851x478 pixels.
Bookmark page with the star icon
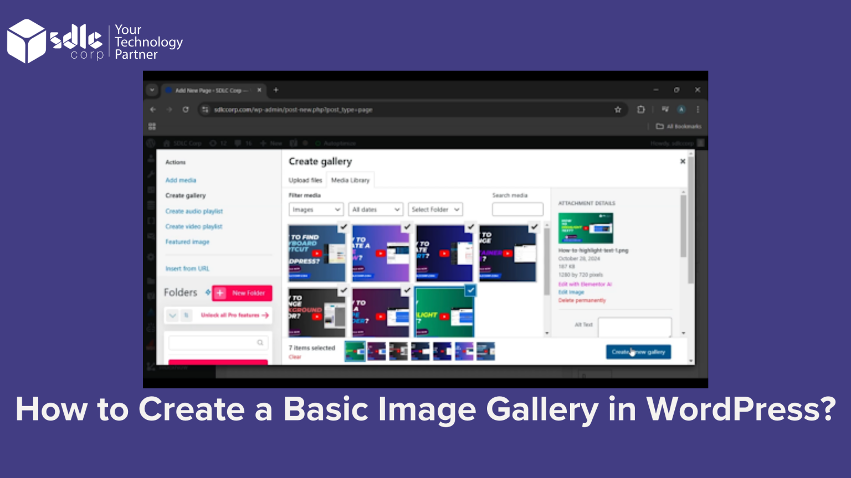618,110
